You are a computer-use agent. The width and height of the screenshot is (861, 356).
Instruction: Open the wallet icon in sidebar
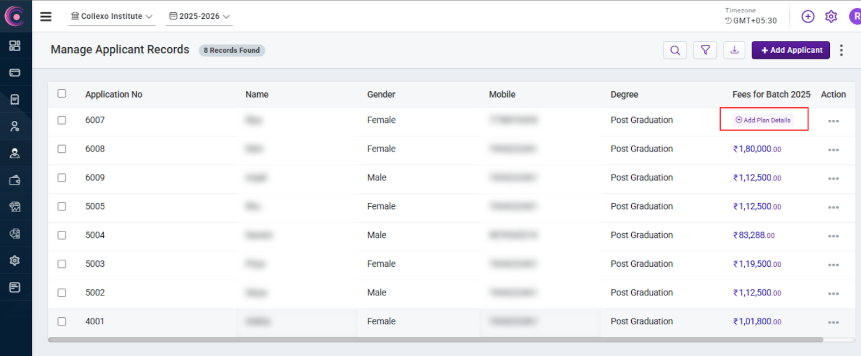(x=15, y=180)
